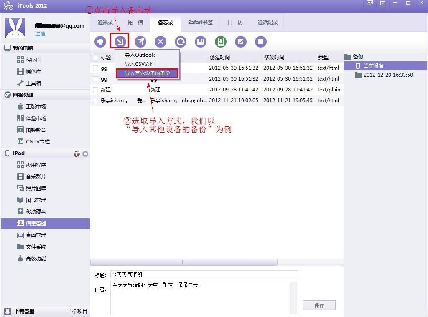This screenshot has width=428, height=317.
Task: Check the box for the 新建 memo row
Action: pyautogui.click(x=96, y=90)
